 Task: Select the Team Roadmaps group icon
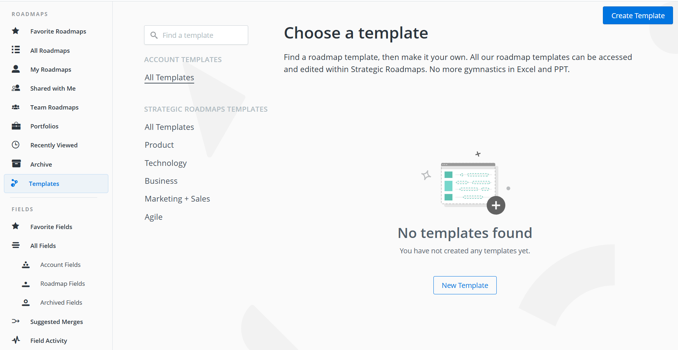pos(15,107)
